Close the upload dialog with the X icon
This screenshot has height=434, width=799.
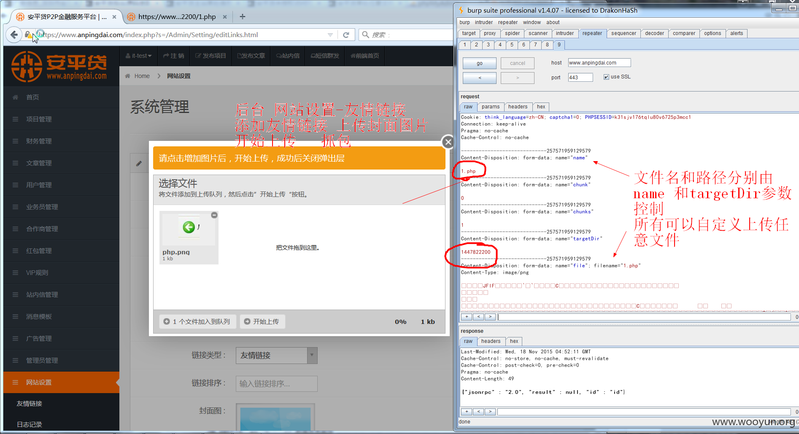(448, 142)
